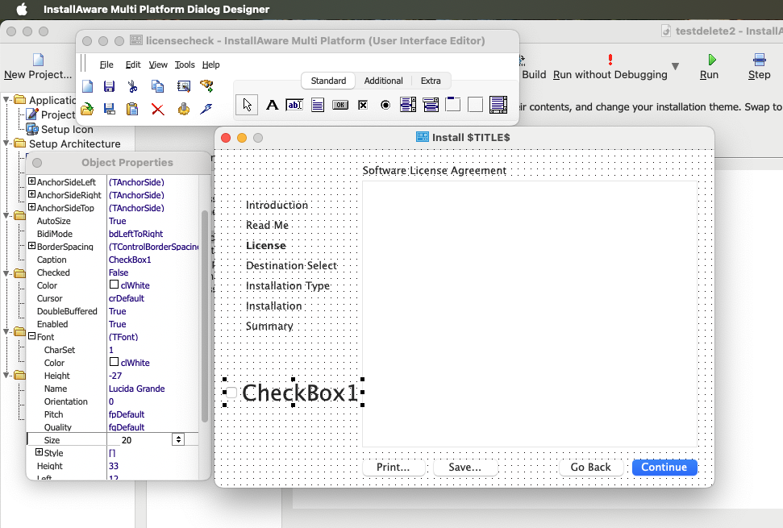The height and width of the screenshot is (528, 783).
Task: Click the orange joystick icon
Action: (x=183, y=109)
